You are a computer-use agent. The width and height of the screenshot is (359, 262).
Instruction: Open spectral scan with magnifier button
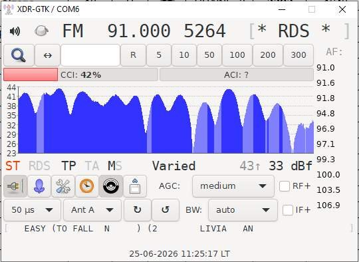pyautogui.click(x=19, y=55)
